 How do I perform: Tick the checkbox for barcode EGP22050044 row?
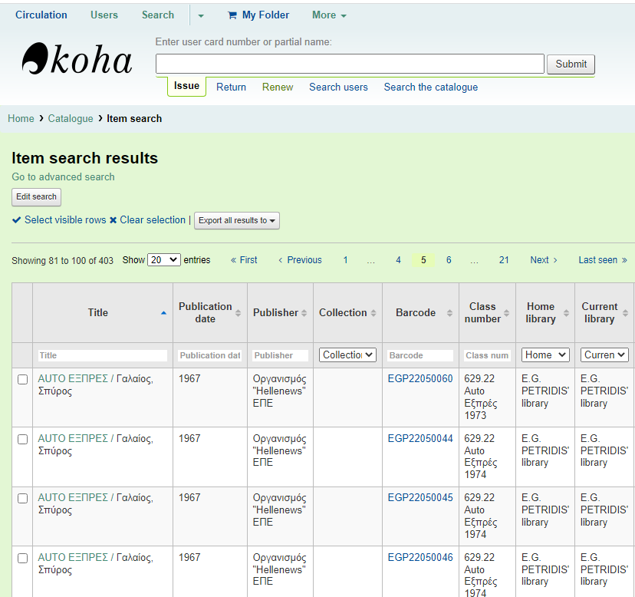tap(22, 439)
